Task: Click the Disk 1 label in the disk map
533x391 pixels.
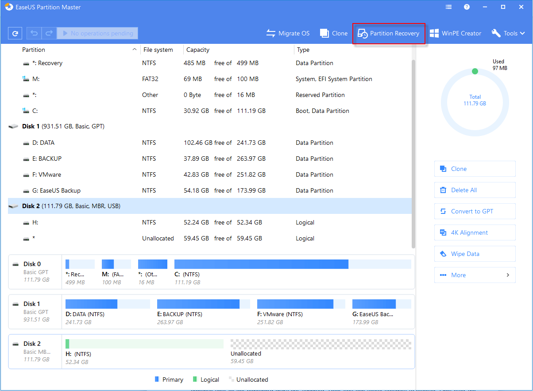Action: point(32,304)
